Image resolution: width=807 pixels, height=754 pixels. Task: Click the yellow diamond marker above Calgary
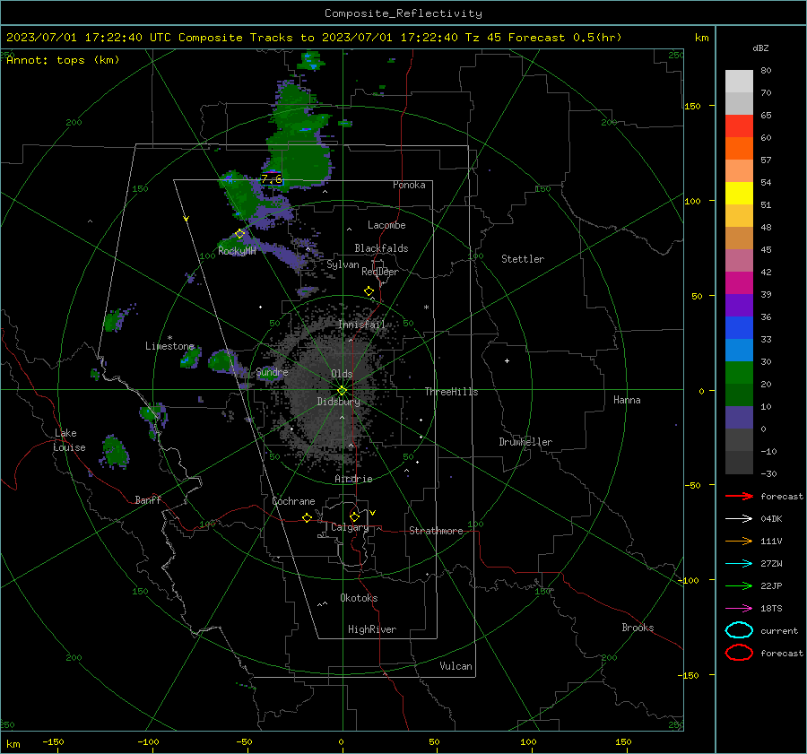tap(354, 516)
